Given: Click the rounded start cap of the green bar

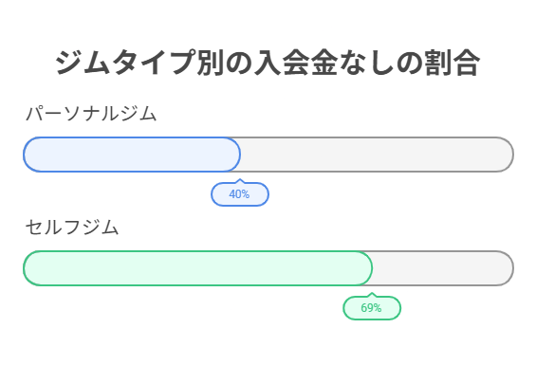Looking at the screenshot, I should click(31, 268).
